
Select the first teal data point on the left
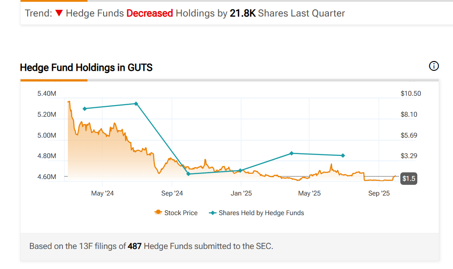(x=84, y=109)
